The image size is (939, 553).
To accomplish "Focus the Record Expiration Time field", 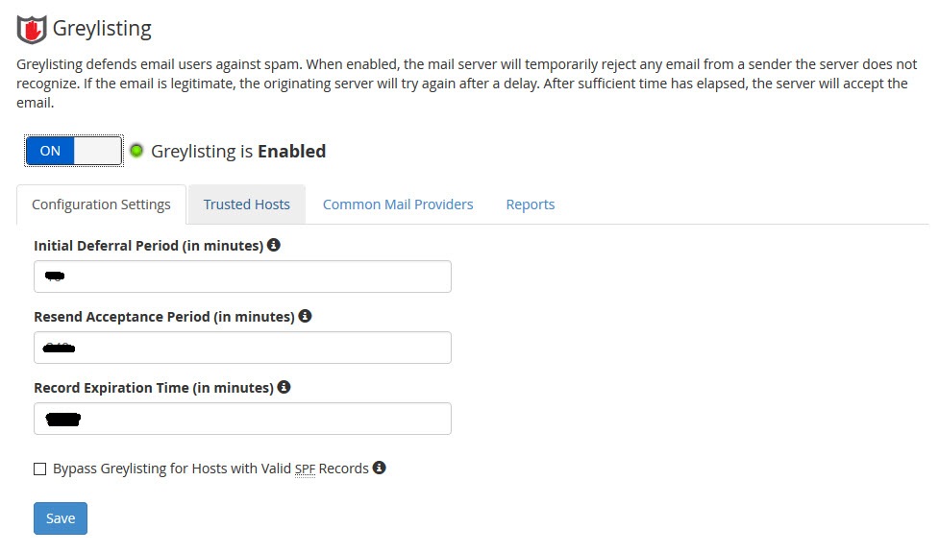I will 242,419.
